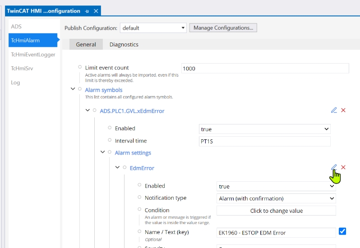
Task: Click the Limit event count field
Action: (265, 69)
